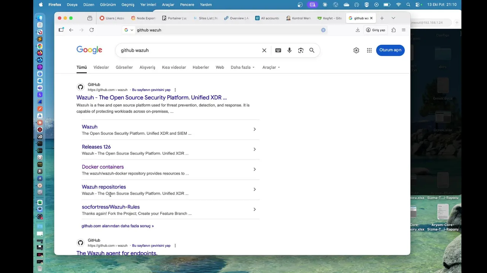Switch to the 'Haberler' results tab

point(201,67)
